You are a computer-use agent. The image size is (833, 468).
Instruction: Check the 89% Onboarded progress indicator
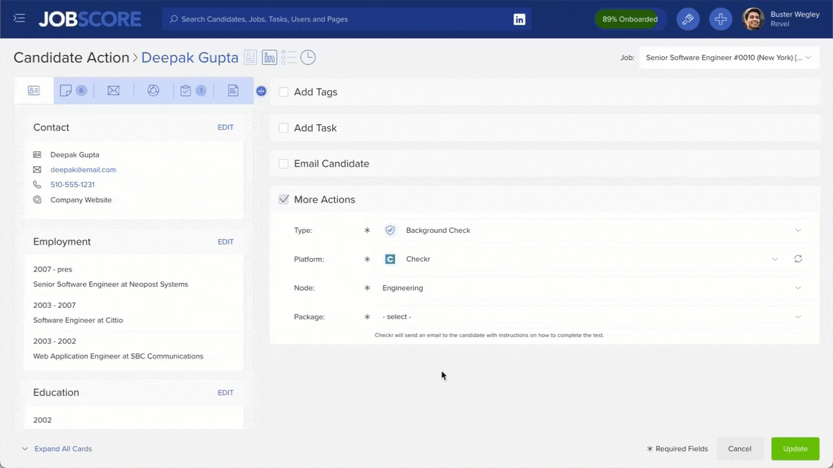[x=629, y=19]
